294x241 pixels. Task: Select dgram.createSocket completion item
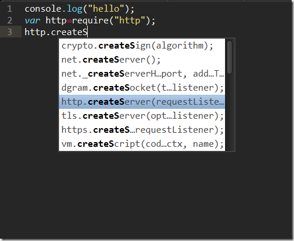coord(142,88)
